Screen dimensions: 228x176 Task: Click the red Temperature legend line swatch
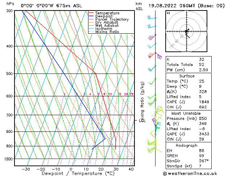coord(91,13)
